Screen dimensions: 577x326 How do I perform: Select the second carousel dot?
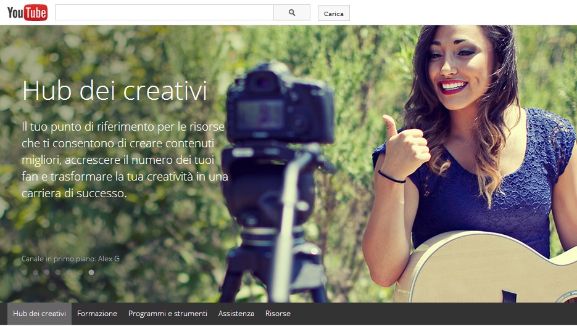tap(36, 272)
